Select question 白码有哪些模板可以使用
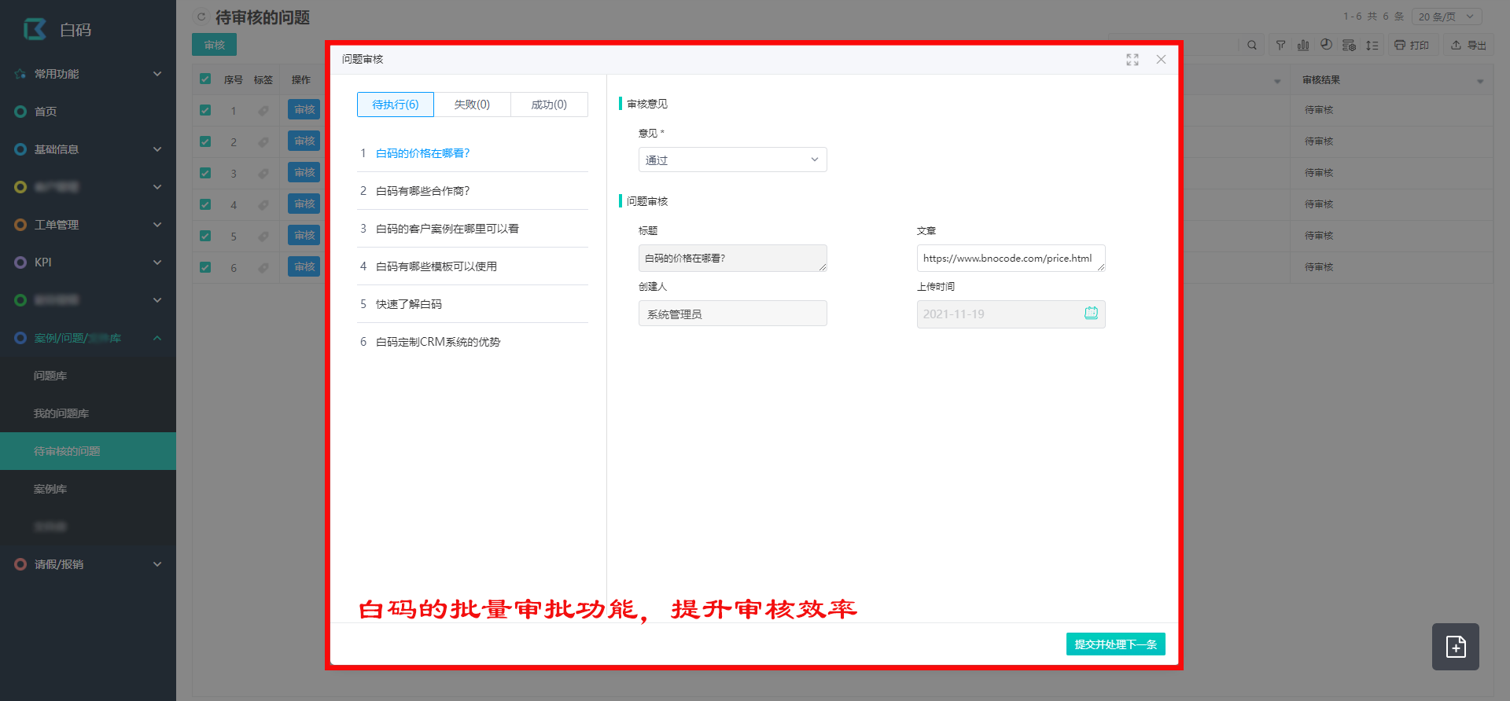This screenshot has height=701, width=1510. [473, 266]
